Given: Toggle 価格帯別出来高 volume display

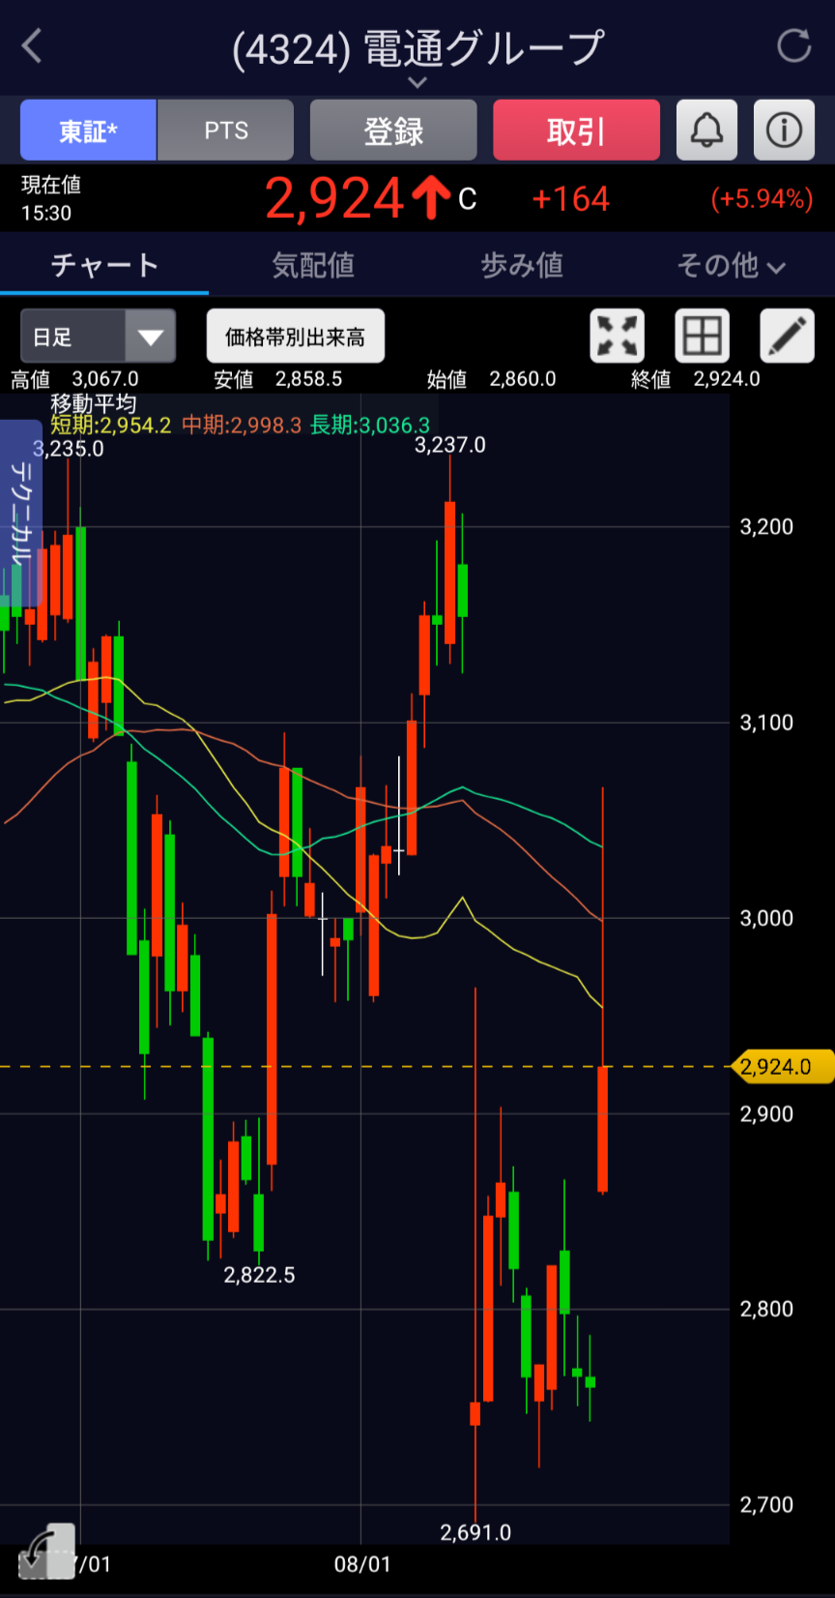Looking at the screenshot, I should tap(295, 337).
